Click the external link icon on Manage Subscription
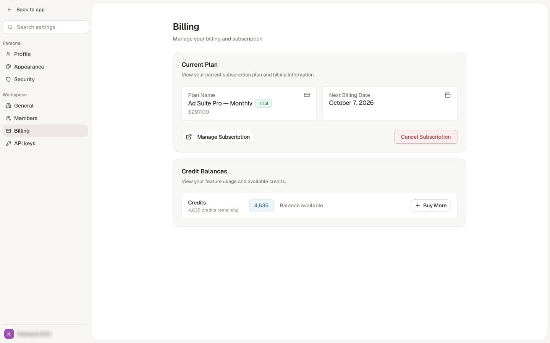The image size is (550, 343). tap(189, 137)
